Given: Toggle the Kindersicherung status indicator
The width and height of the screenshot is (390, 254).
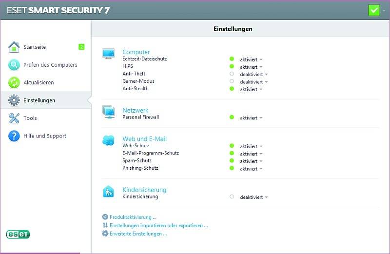Looking at the screenshot, I should point(232,196).
